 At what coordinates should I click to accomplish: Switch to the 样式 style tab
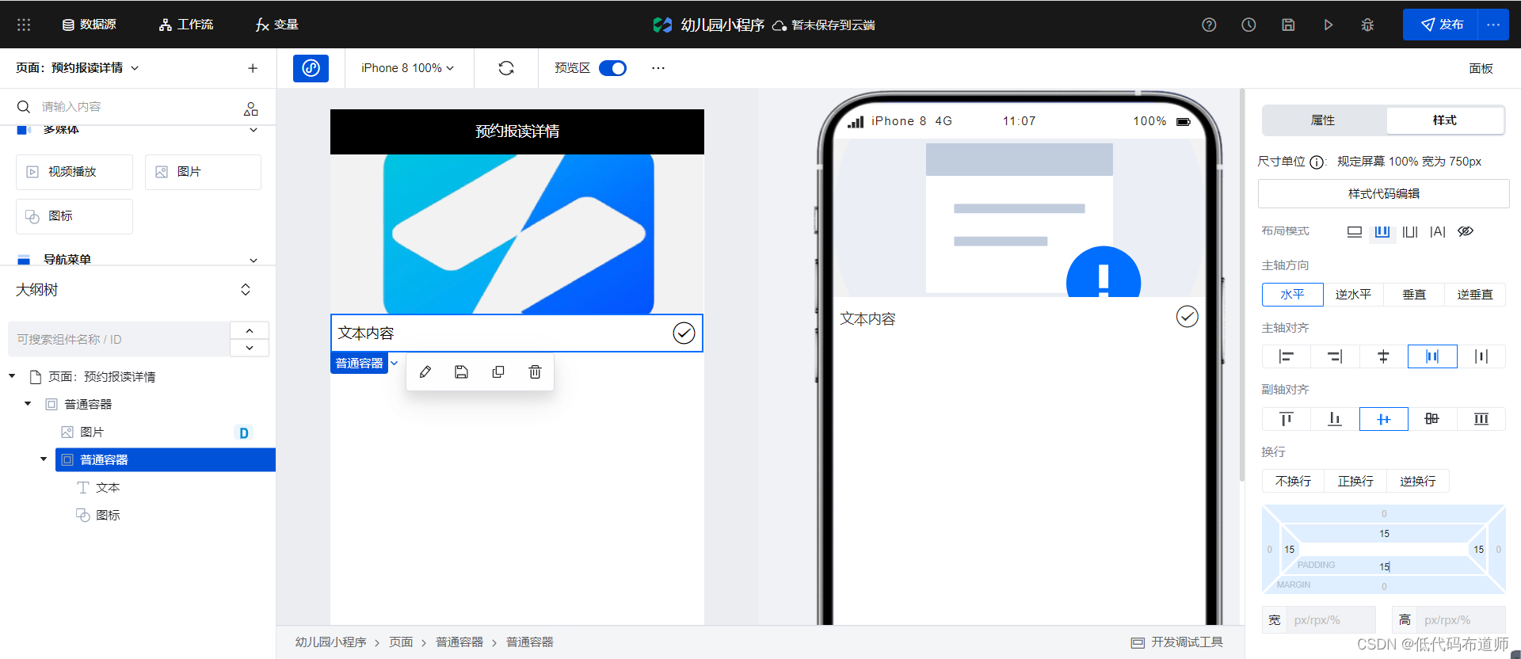1444,120
